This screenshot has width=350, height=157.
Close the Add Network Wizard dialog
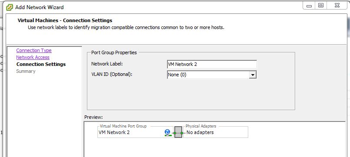(x=337, y=6)
